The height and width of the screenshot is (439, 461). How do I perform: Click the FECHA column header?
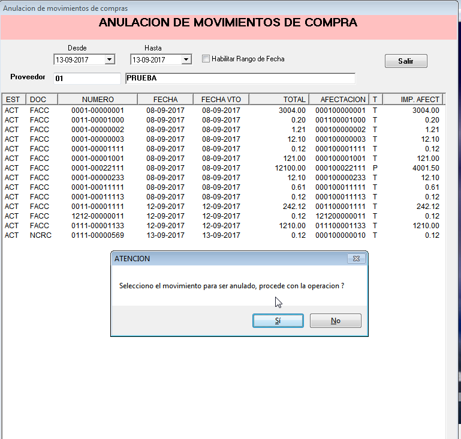pyautogui.click(x=165, y=100)
